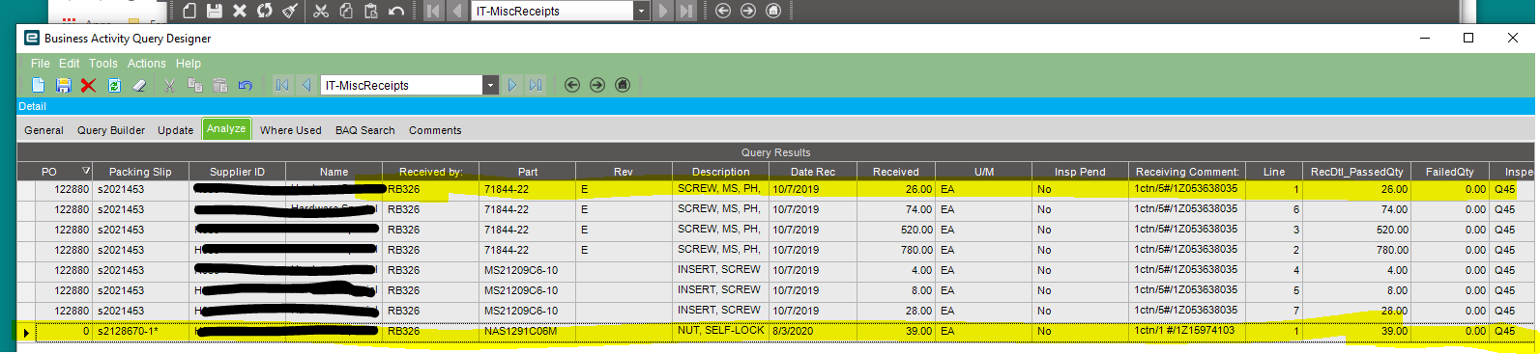The image size is (1540, 354).
Task: Click the description cell NUT, SELF-LOCK
Action: pyautogui.click(x=720, y=331)
